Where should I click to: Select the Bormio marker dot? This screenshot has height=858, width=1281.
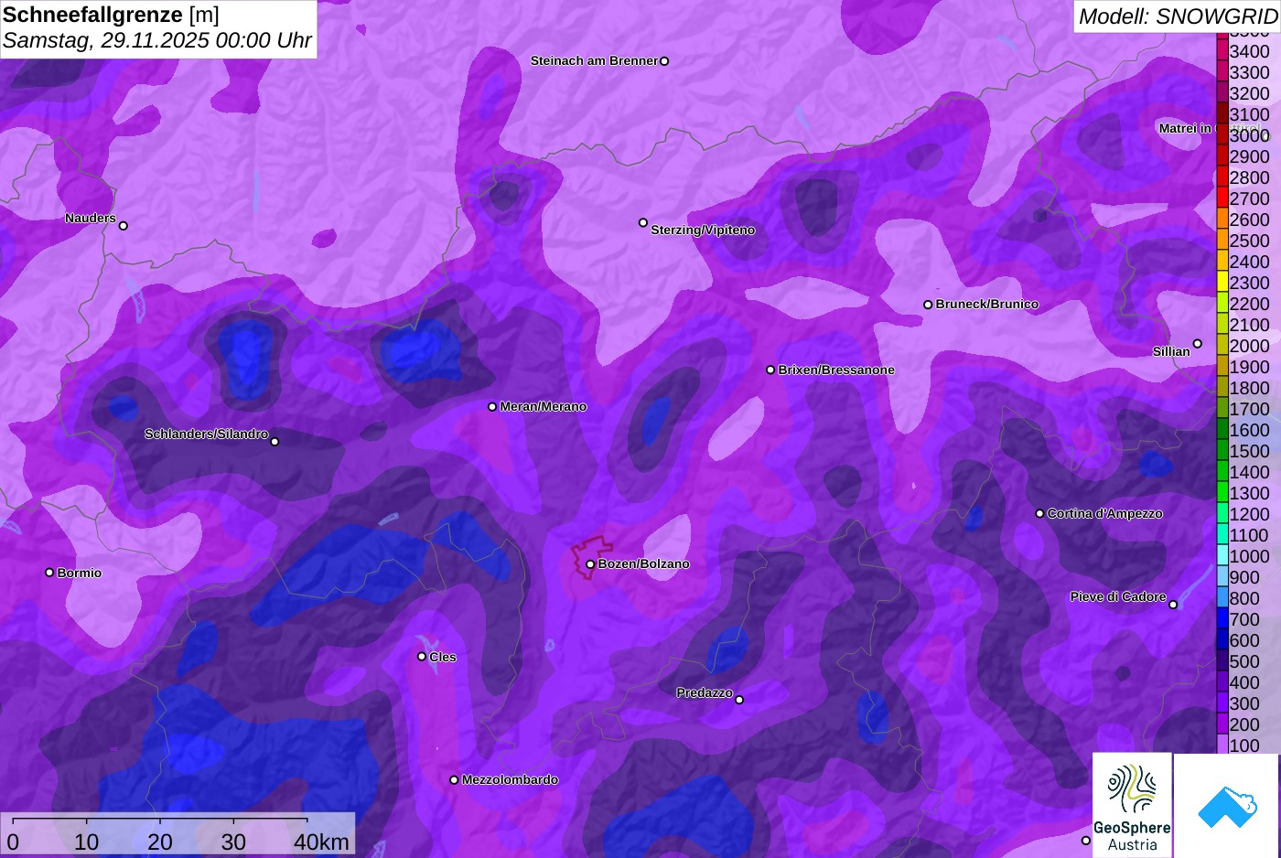(49, 573)
